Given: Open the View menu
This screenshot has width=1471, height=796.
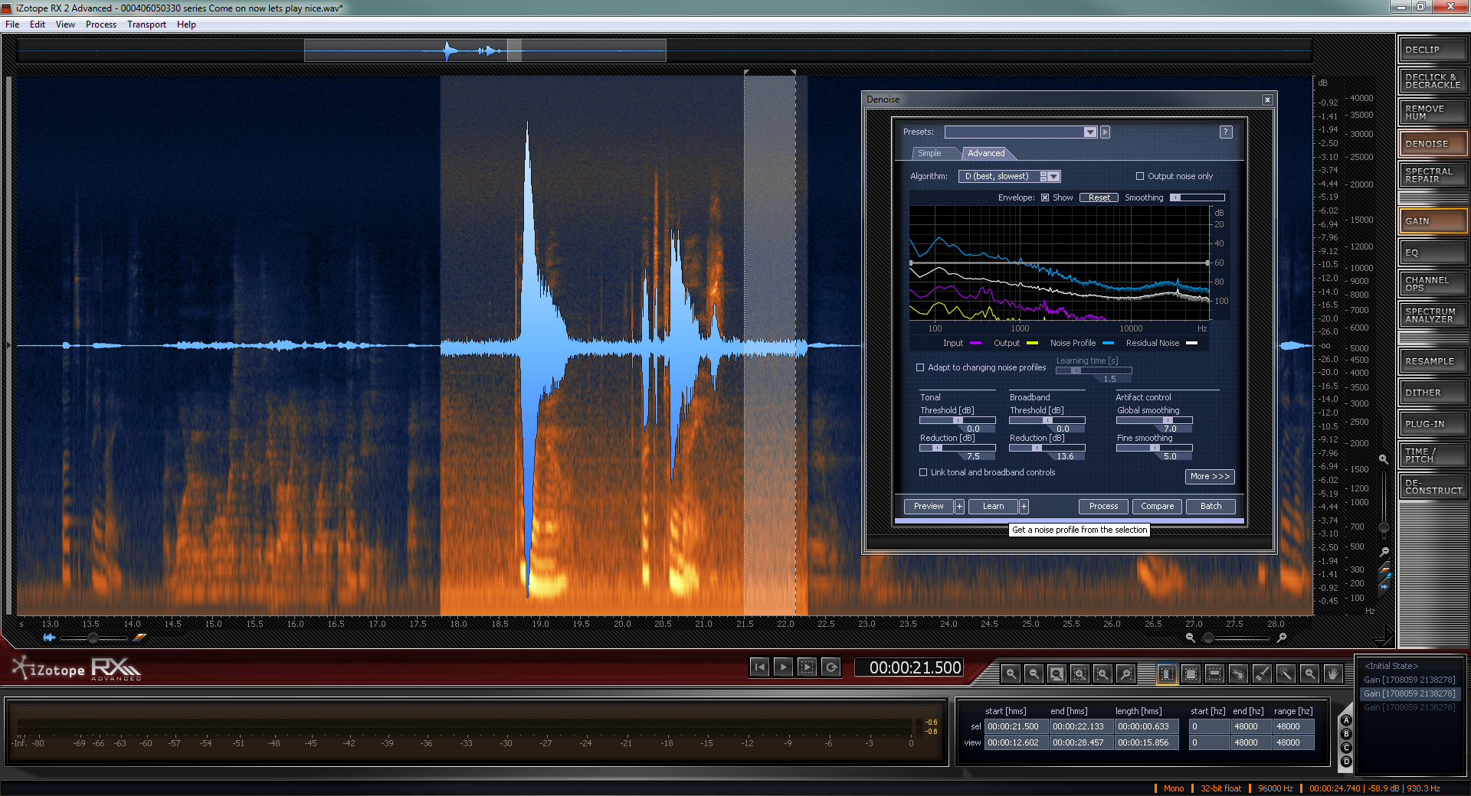Looking at the screenshot, I should tap(65, 24).
